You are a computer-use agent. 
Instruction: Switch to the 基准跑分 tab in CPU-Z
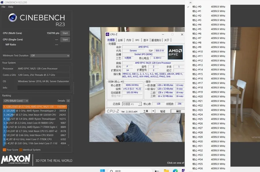point(156,40)
